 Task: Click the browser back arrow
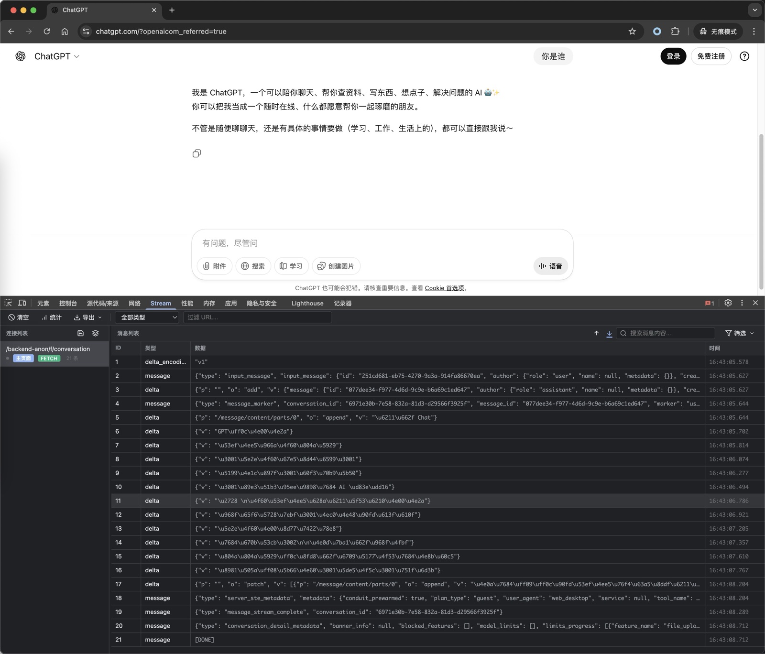11,32
